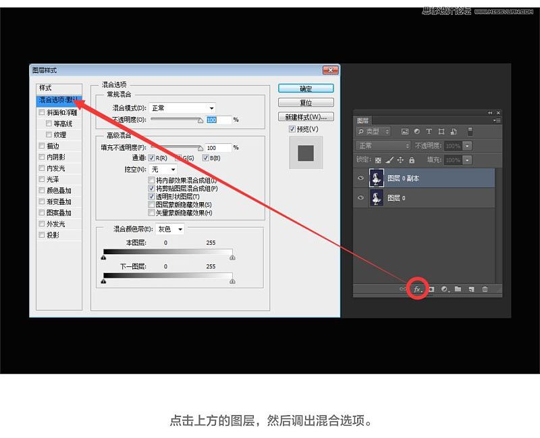Screen dimensions: 540x438
Task: Open the 正常 layer blend mode dropdown
Action: 383,146
